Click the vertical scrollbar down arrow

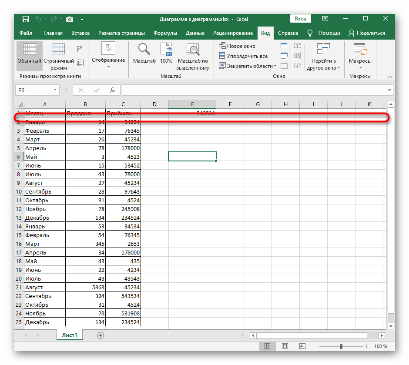pyautogui.click(x=391, y=326)
